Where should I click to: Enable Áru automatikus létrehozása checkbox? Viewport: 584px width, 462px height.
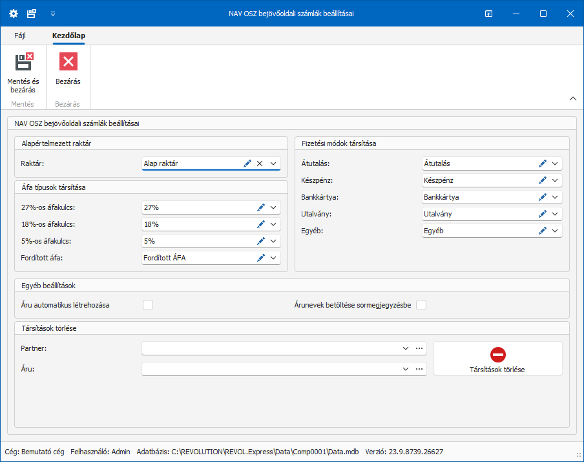coord(148,305)
